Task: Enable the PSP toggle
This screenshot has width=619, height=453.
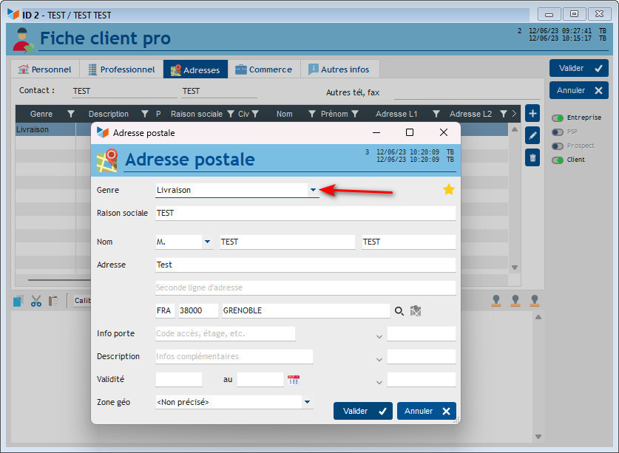Action: [558, 132]
